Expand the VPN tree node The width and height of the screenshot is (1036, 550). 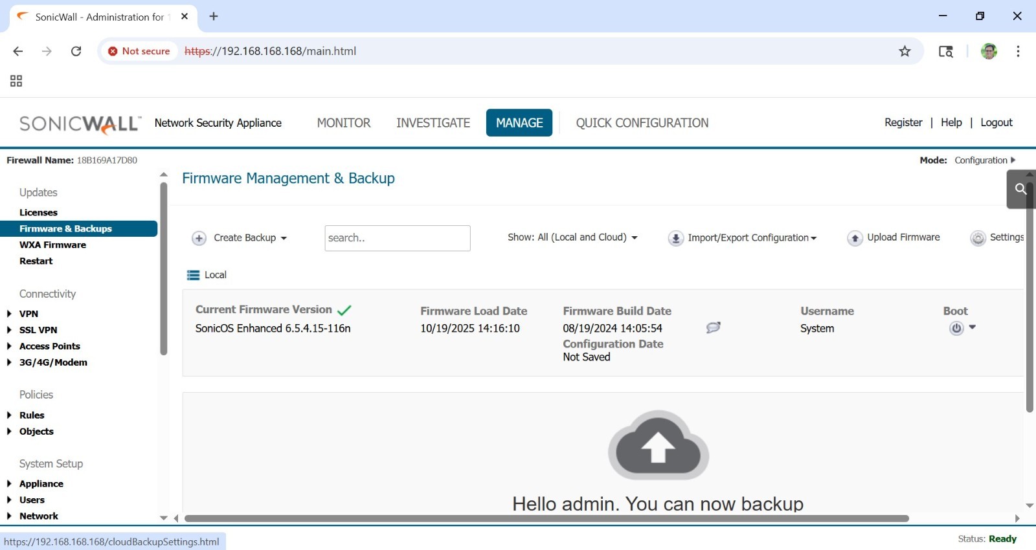(x=9, y=314)
